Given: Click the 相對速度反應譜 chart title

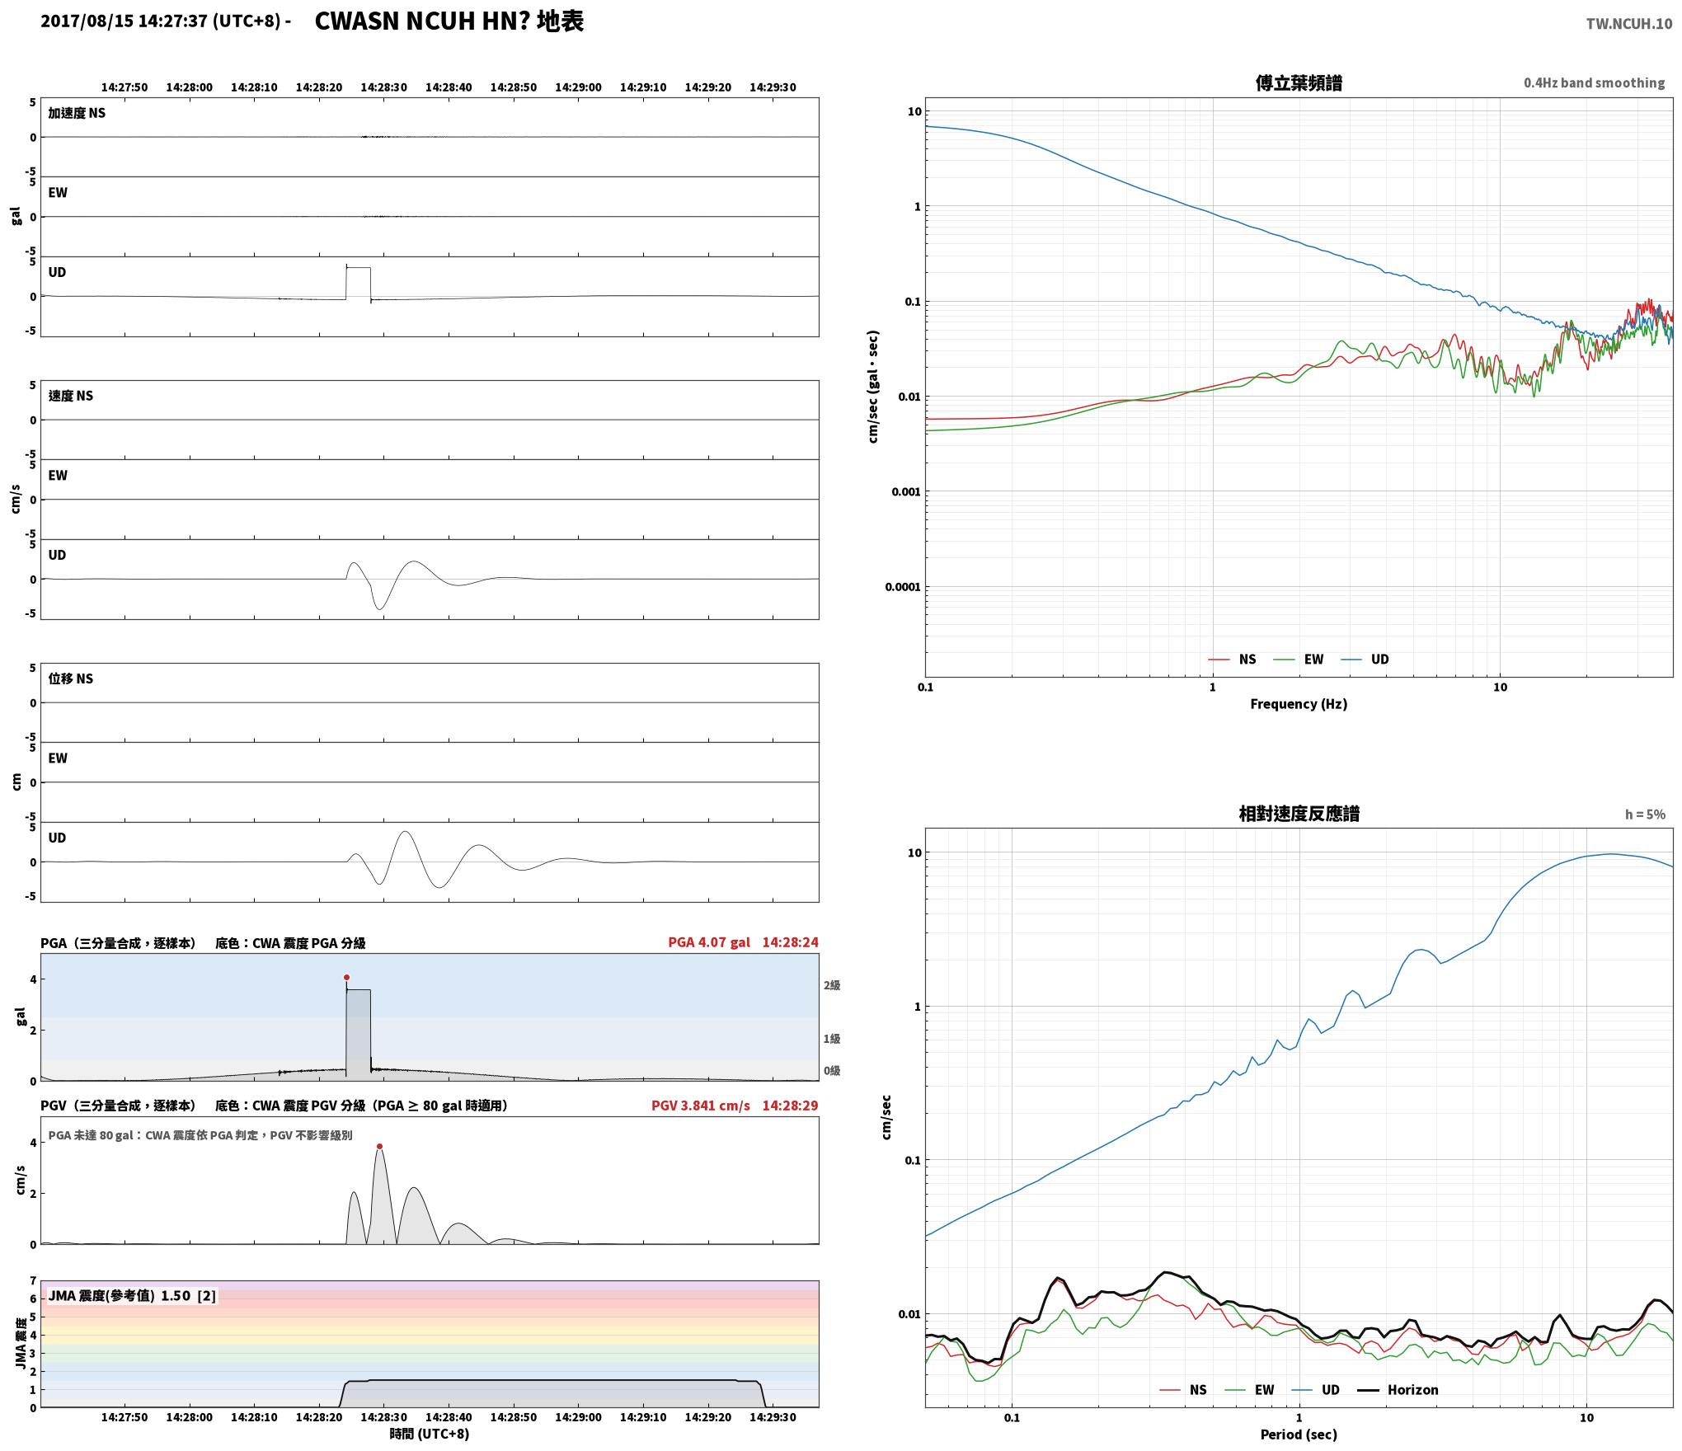Looking at the screenshot, I should 1299,814.
